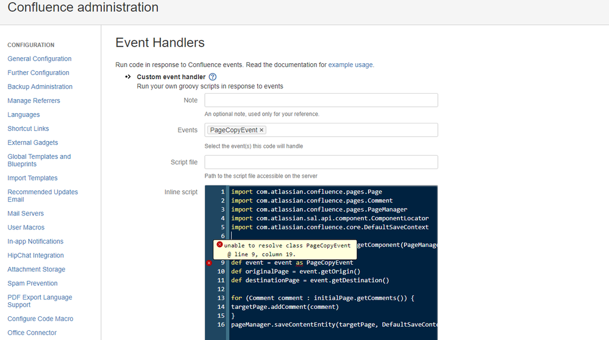
Task: Open Spam Prevention
Action: [32, 283]
